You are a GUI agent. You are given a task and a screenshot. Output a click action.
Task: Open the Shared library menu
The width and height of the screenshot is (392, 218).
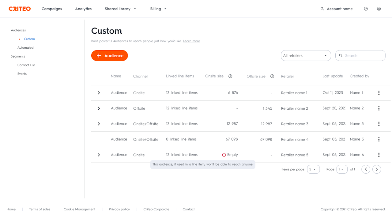pyautogui.click(x=120, y=9)
